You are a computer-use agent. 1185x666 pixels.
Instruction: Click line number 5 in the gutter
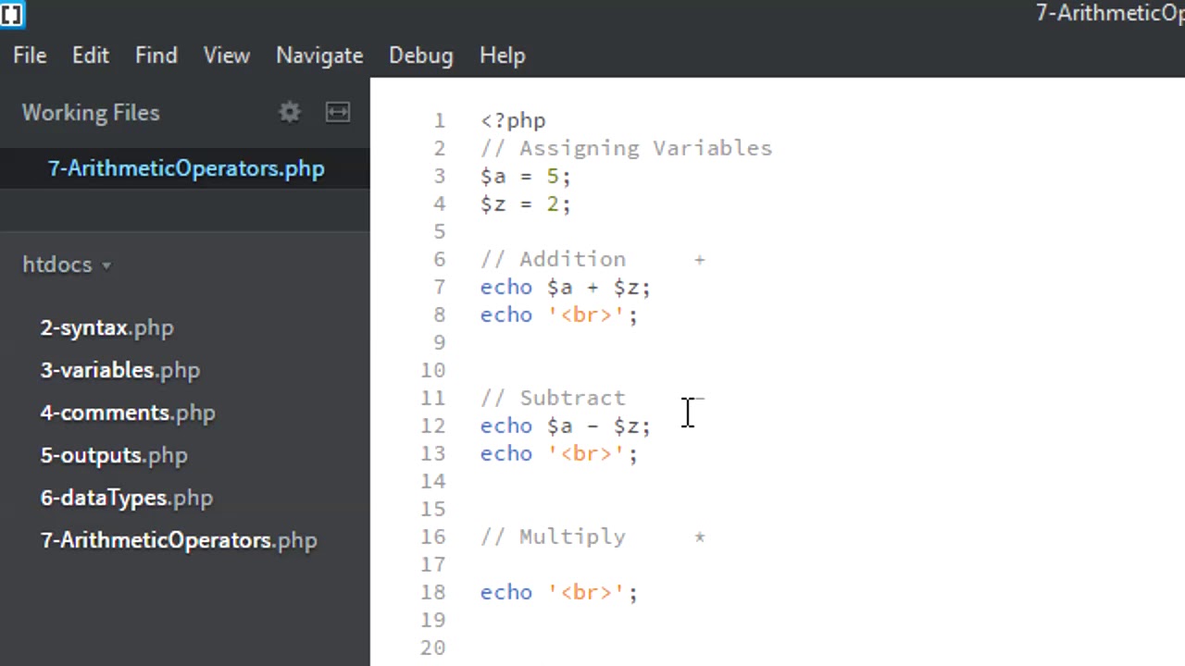(440, 232)
